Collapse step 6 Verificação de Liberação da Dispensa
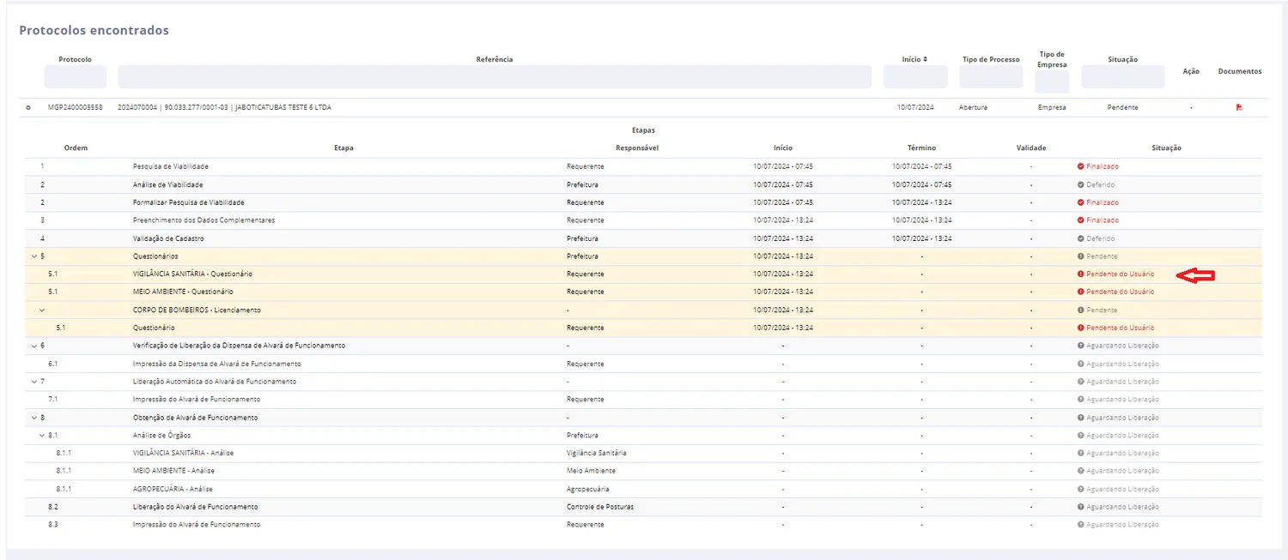Screen dimensions: 1288x560 [34, 346]
